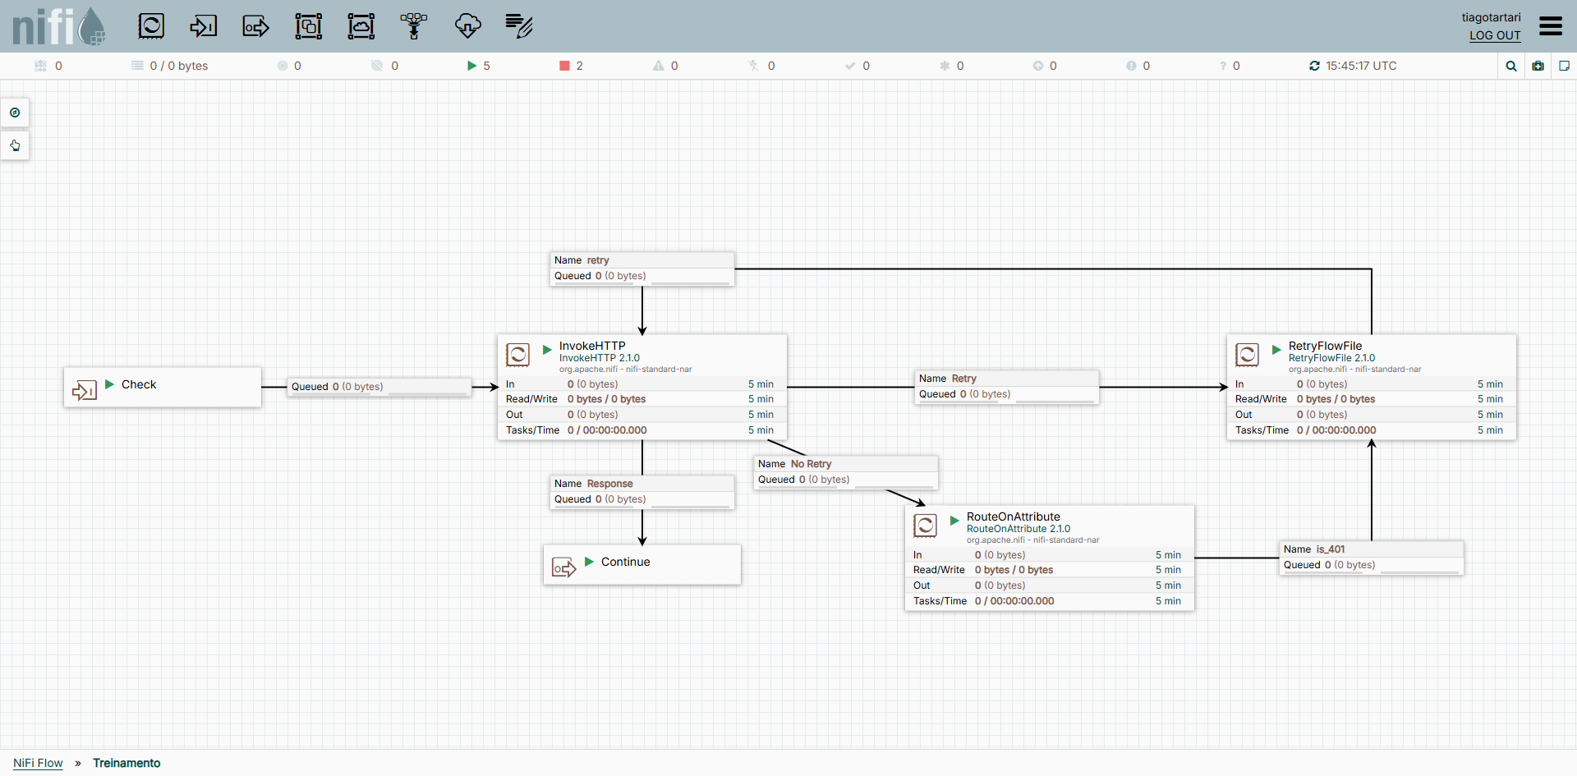This screenshot has height=776, width=1577.
Task: Click the RouteOnAttribute running status arrow
Action: tap(954, 521)
